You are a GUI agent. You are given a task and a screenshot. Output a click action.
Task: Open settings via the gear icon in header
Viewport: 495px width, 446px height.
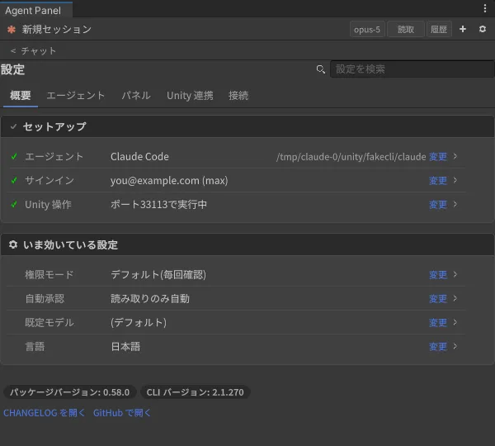coord(483,29)
